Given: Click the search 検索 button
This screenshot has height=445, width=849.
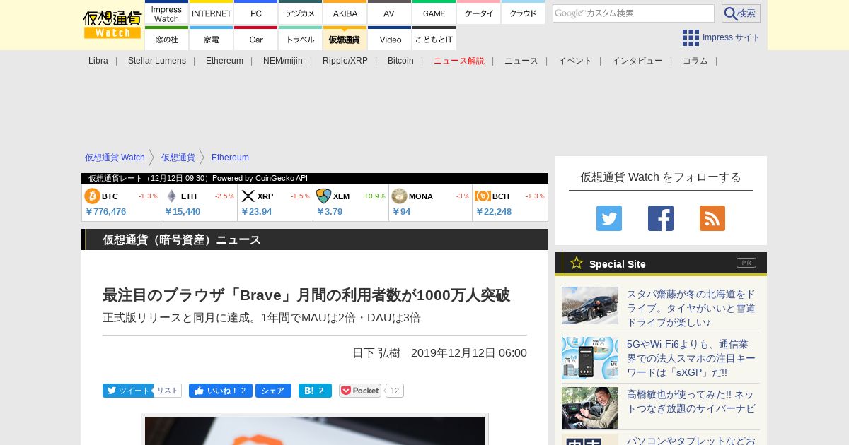Looking at the screenshot, I should 741,13.
